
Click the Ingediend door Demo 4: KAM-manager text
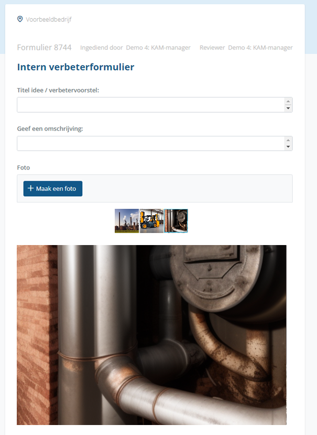pos(135,48)
